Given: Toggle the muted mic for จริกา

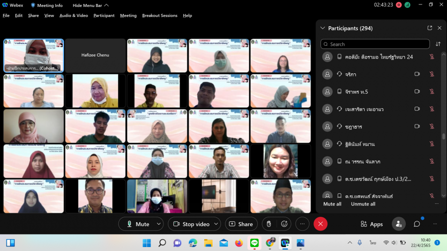Looking at the screenshot, I should tap(432, 74).
